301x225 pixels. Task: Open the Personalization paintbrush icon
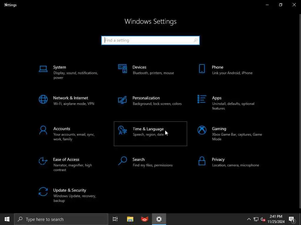(123, 100)
